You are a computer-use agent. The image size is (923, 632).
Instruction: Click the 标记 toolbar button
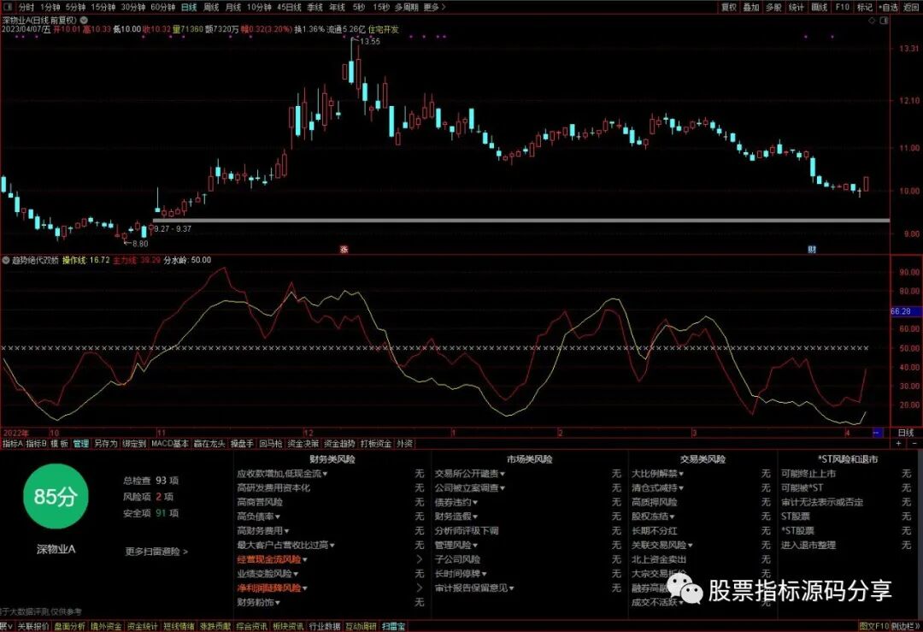[865, 7]
